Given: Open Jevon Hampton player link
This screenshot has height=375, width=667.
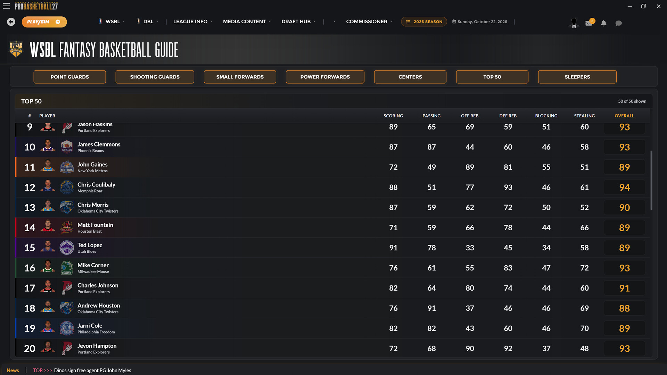Looking at the screenshot, I should tap(97, 345).
